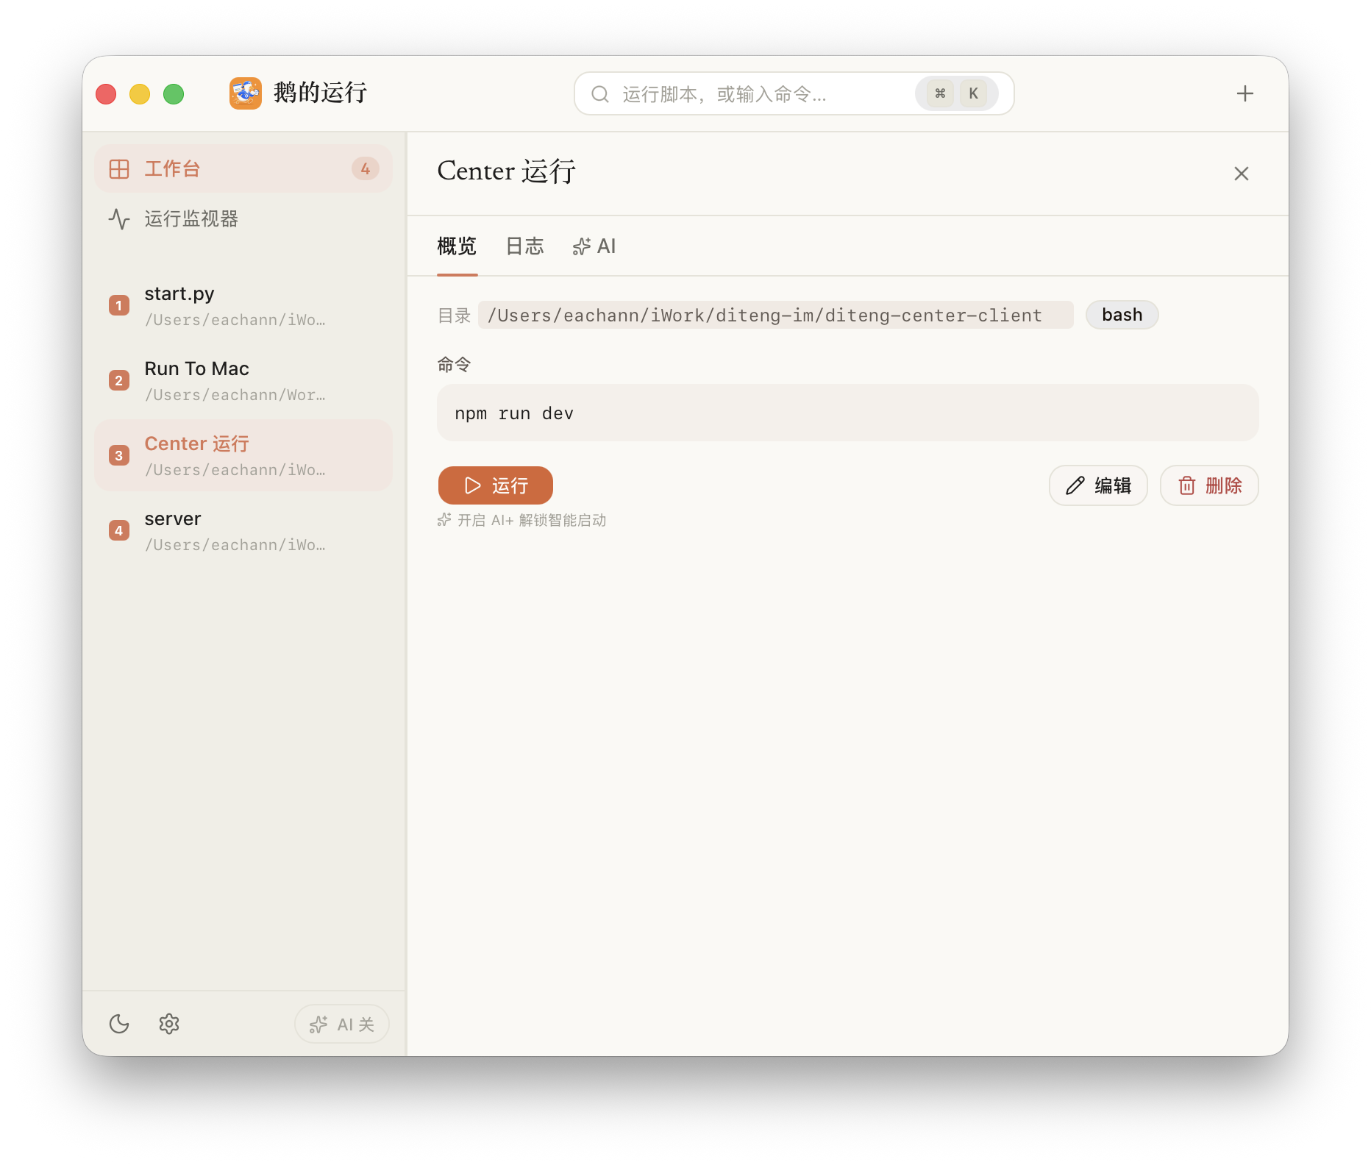The width and height of the screenshot is (1371, 1165).
Task: Open 运行监视器 monitor
Action: click(x=243, y=218)
